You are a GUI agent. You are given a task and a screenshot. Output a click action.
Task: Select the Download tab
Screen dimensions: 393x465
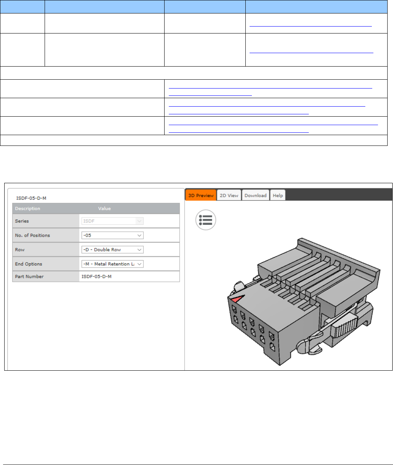pos(255,195)
